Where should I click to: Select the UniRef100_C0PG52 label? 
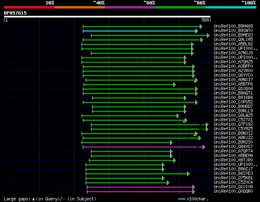click(x=233, y=102)
